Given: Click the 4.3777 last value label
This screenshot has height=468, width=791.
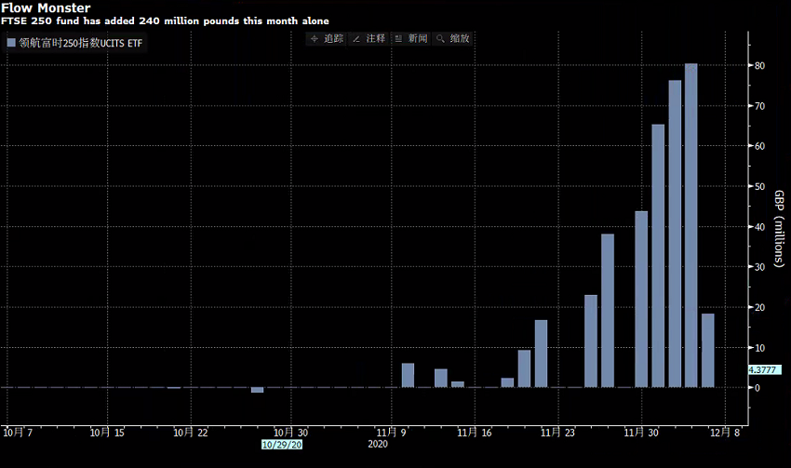Looking at the screenshot, I should 765,369.
